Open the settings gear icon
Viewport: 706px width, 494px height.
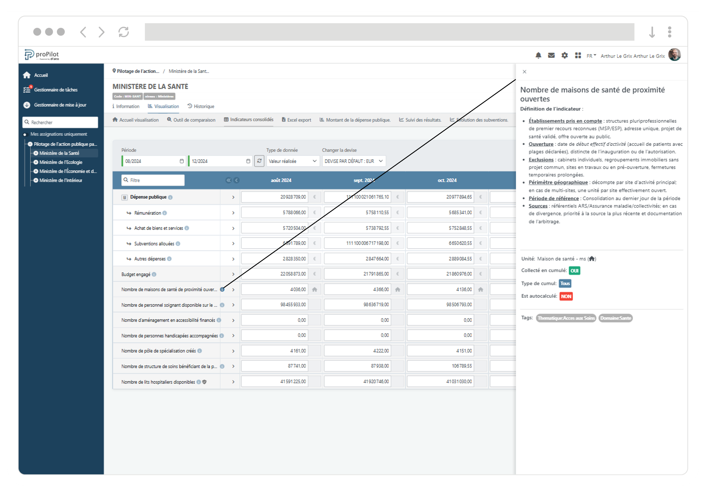(x=565, y=55)
